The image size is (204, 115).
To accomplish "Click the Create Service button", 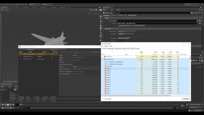I will (30, 50).
